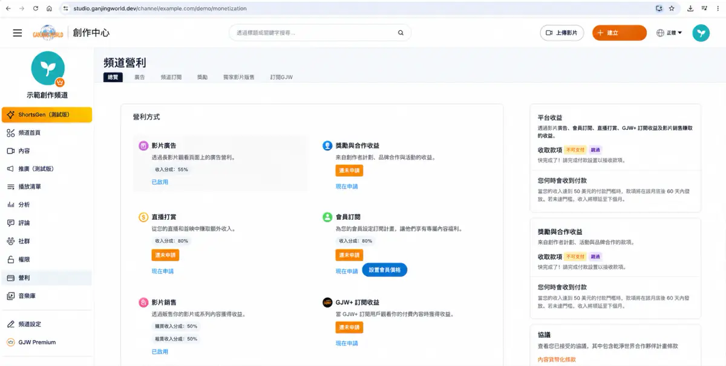Switch to the 廣告 tab
The height and width of the screenshot is (366, 726).
[x=139, y=77]
